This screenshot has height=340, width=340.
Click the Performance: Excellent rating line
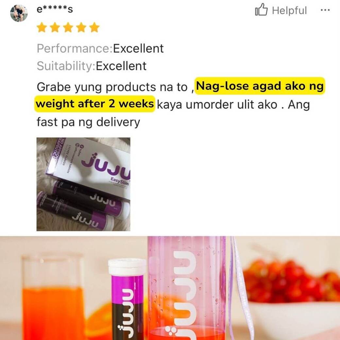tap(100, 48)
